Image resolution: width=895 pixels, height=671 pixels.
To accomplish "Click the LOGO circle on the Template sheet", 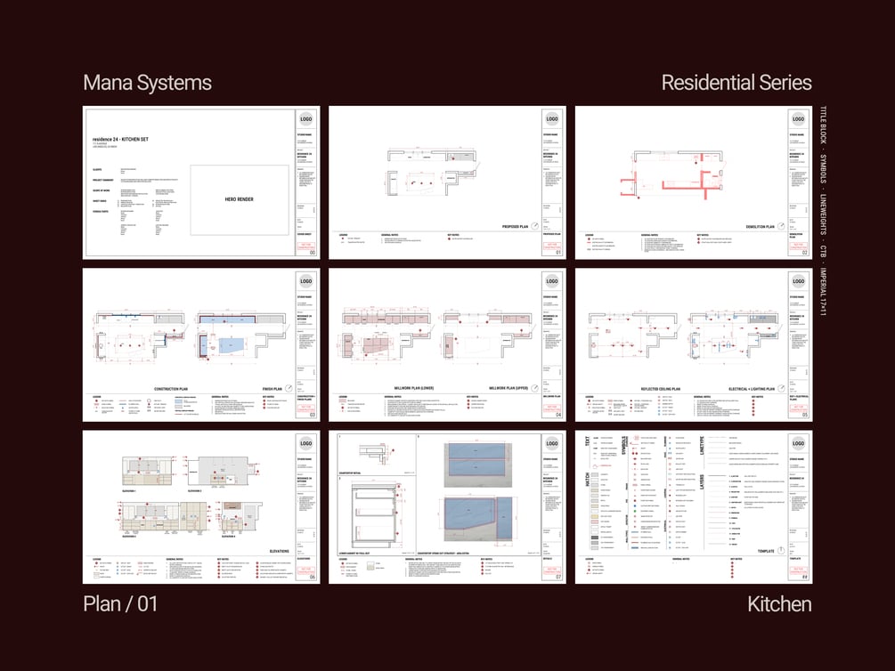I will pos(799,443).
